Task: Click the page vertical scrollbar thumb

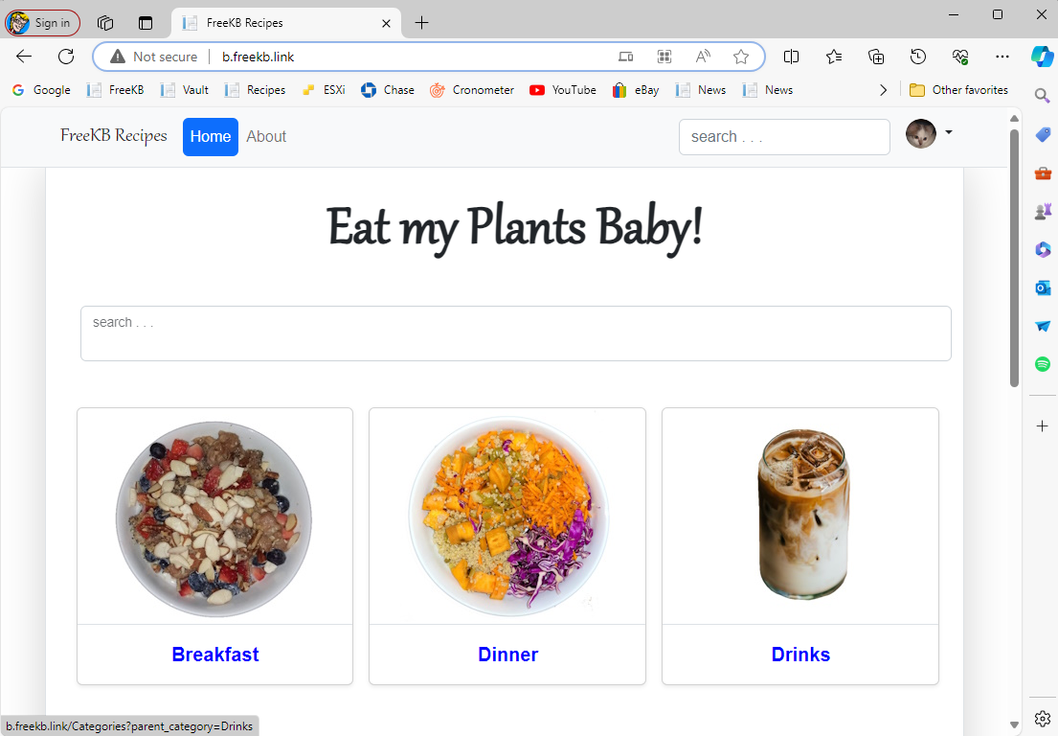Action: pos(1014,258)
